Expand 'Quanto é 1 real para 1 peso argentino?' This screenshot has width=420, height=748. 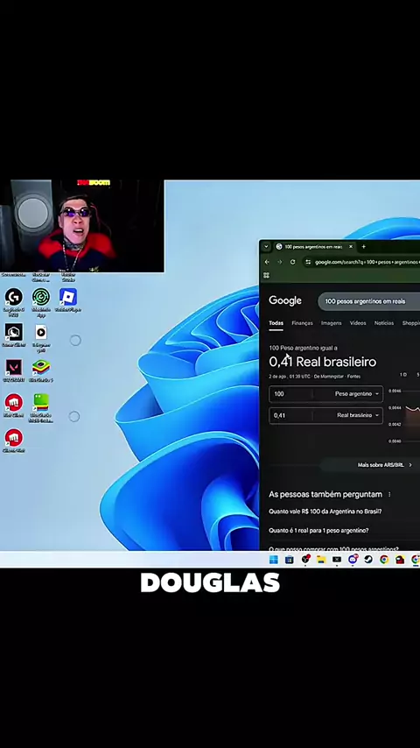tap(318, 531)
